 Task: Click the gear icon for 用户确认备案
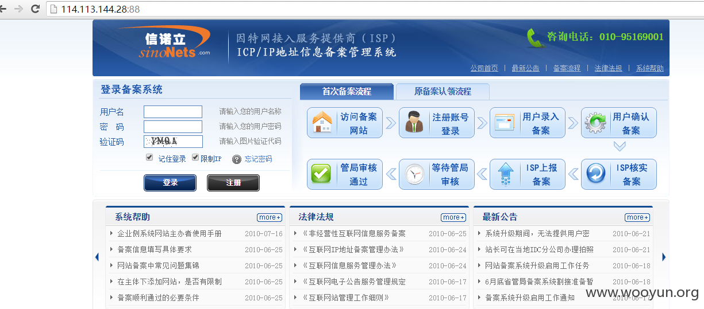coord(595,123)
